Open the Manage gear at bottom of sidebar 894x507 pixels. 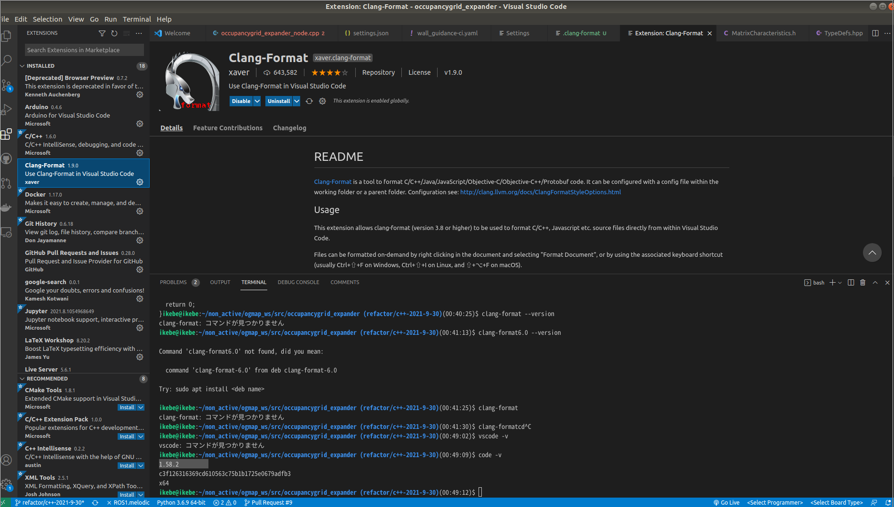7,484
